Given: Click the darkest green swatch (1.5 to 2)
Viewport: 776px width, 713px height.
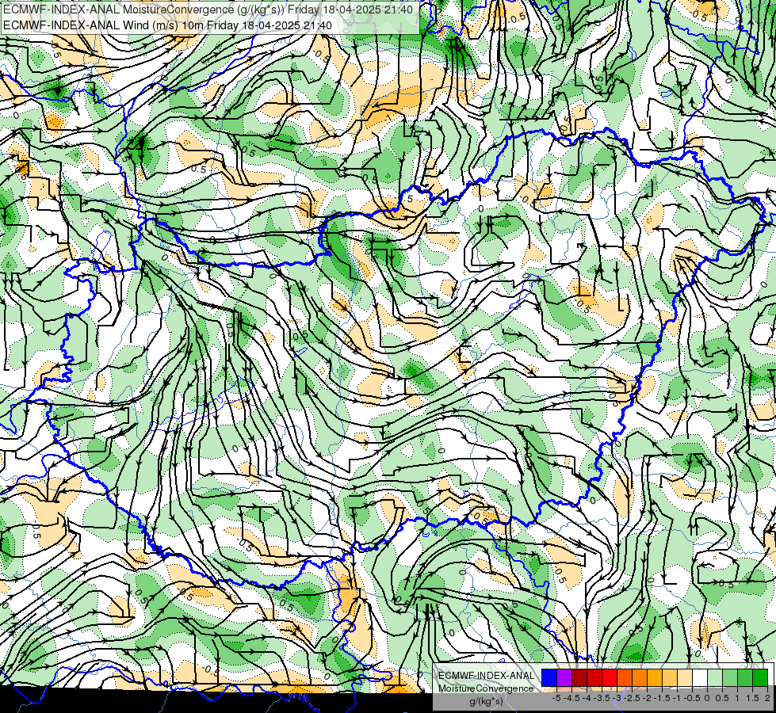Looking at the screenshot, I should click(x=760, y=677).
